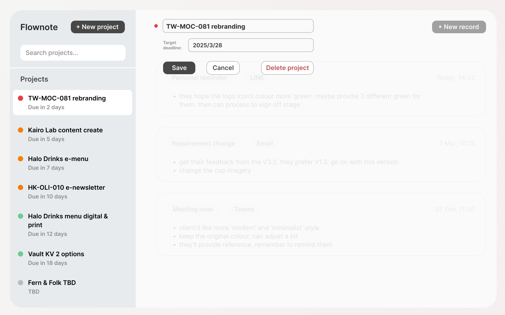
Task: Select the Fern & Folk TBD project
Action: click(52, 287)
